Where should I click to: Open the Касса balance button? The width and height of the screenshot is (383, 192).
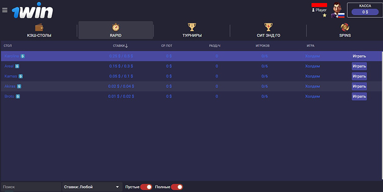click(365, 12)
